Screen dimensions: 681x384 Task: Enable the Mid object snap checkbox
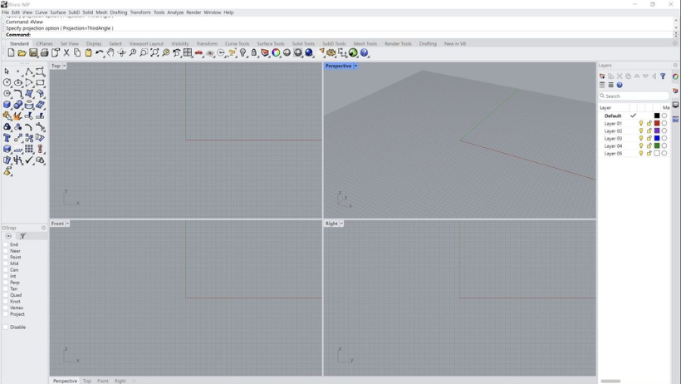pos(6,263)
